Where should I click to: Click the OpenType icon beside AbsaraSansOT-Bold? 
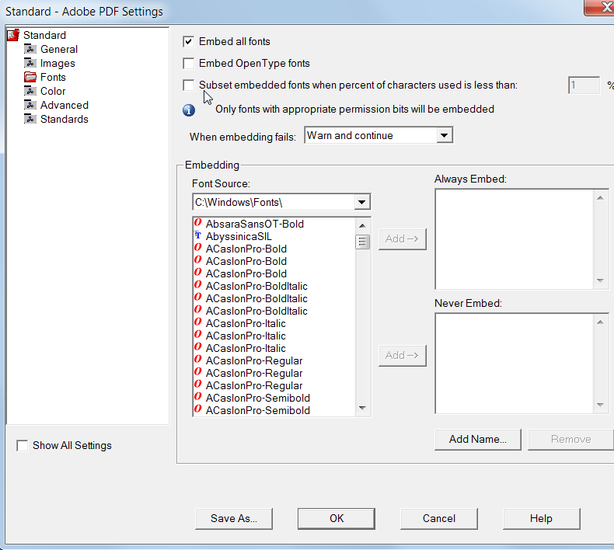click(197, 223)
